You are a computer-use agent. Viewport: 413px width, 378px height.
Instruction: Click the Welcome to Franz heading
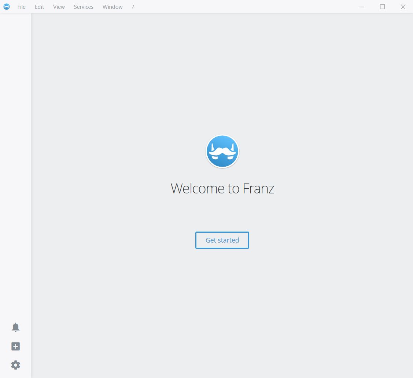(x=222, y=188)
